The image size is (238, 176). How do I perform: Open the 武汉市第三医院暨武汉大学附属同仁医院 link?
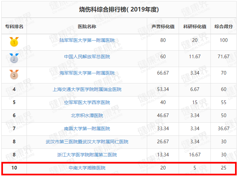tap(87, 142)
